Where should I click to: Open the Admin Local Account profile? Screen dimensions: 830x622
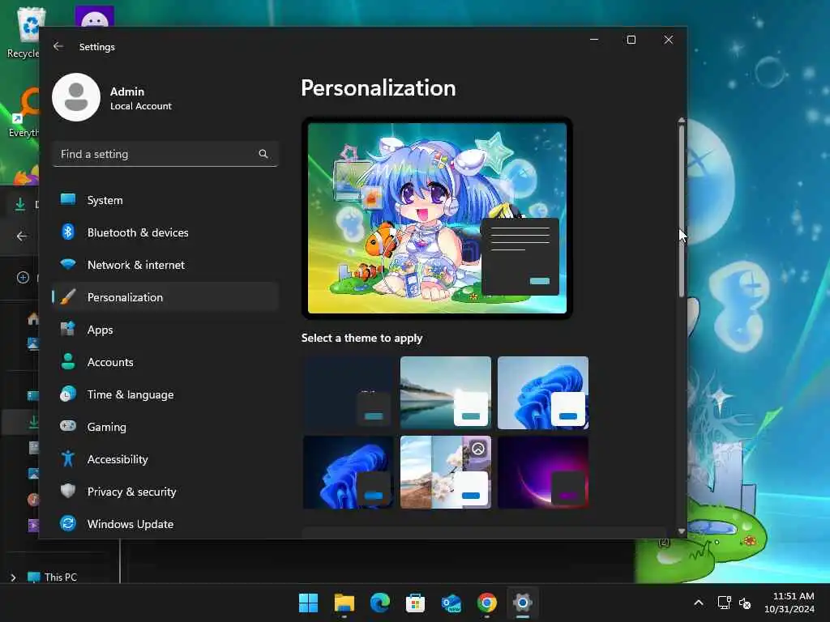tap(112, 98)
